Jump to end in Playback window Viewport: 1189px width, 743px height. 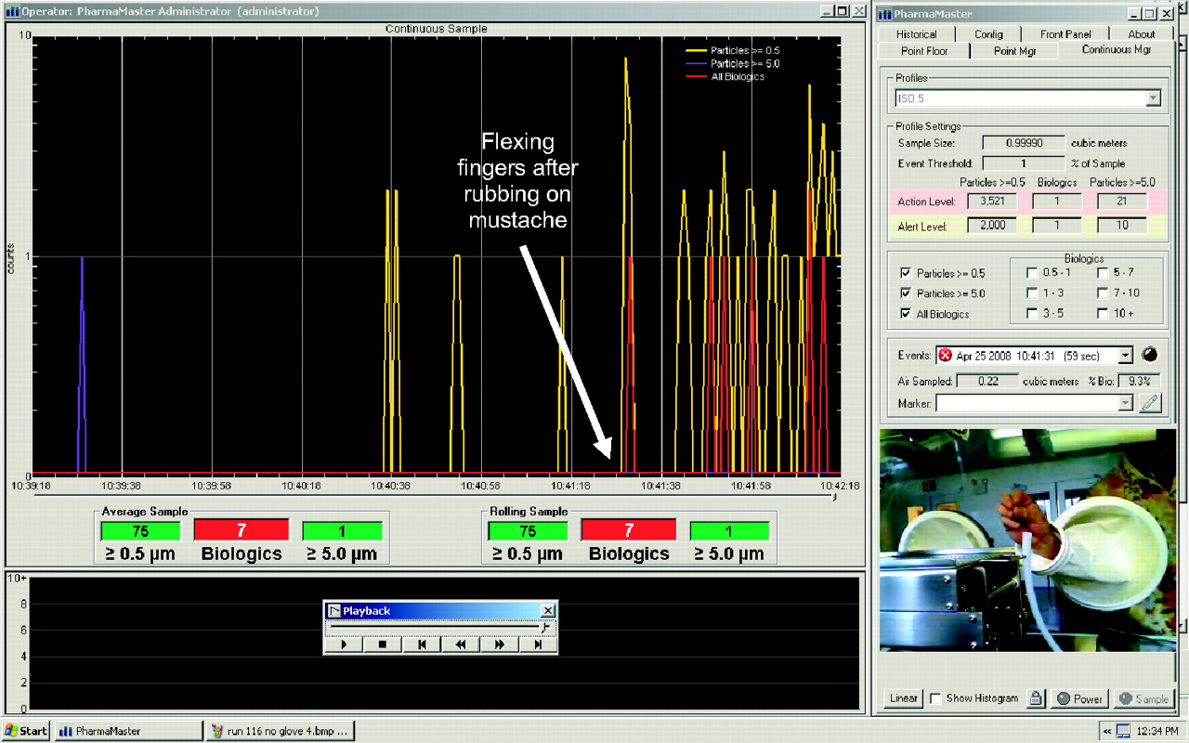[538, 644]
